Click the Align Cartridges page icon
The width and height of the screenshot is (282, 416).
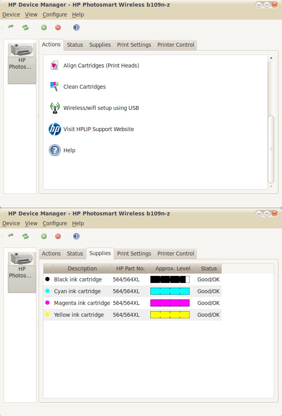54,65
